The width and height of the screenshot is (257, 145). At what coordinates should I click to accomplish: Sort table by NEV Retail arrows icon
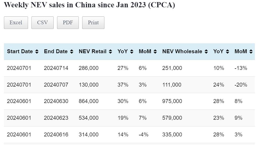click(x=110, y=52)
